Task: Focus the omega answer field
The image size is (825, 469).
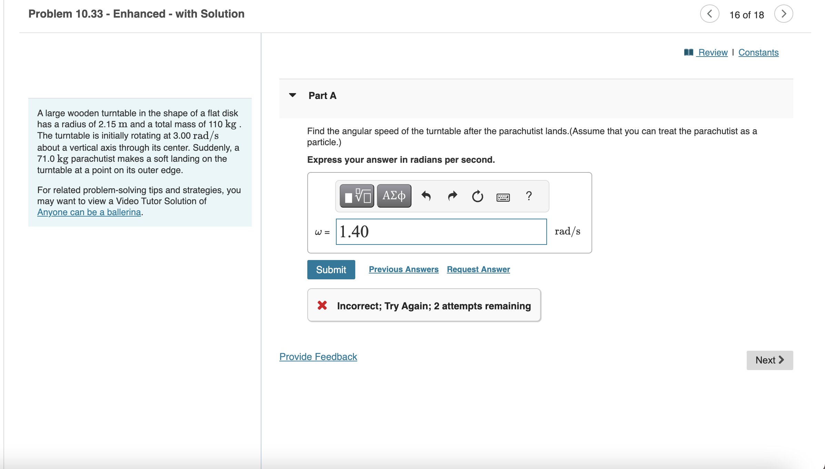Action: point(441,232)
